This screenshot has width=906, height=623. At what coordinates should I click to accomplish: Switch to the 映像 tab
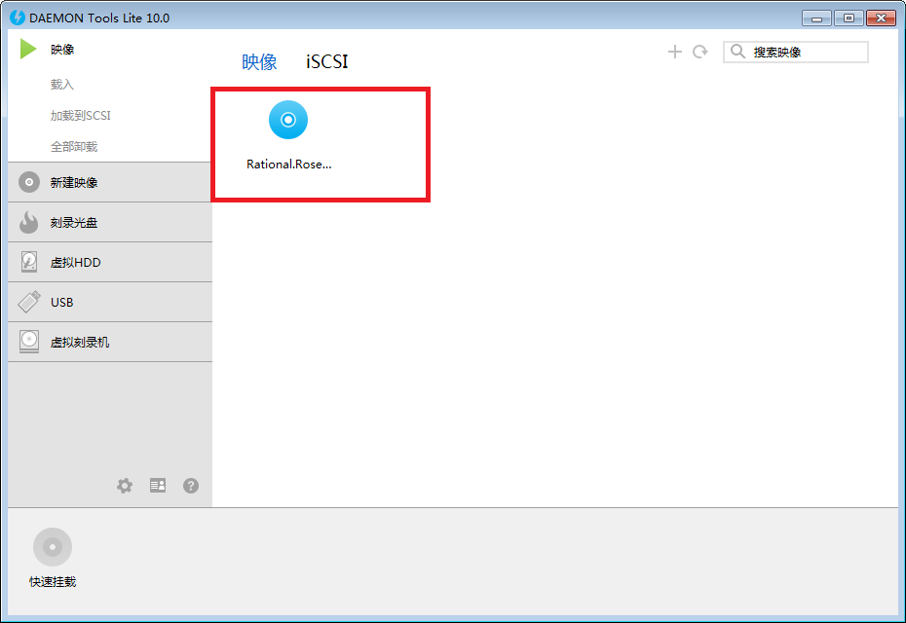pyautogui.click(x=259, y=61)
